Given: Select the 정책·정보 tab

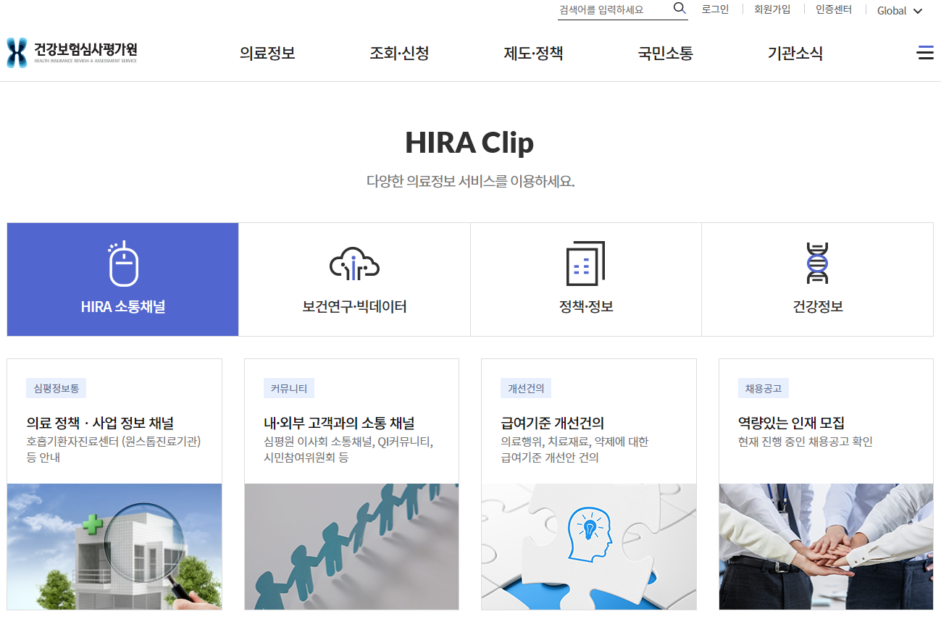Looking at the screenshot, I should [586, 279].
